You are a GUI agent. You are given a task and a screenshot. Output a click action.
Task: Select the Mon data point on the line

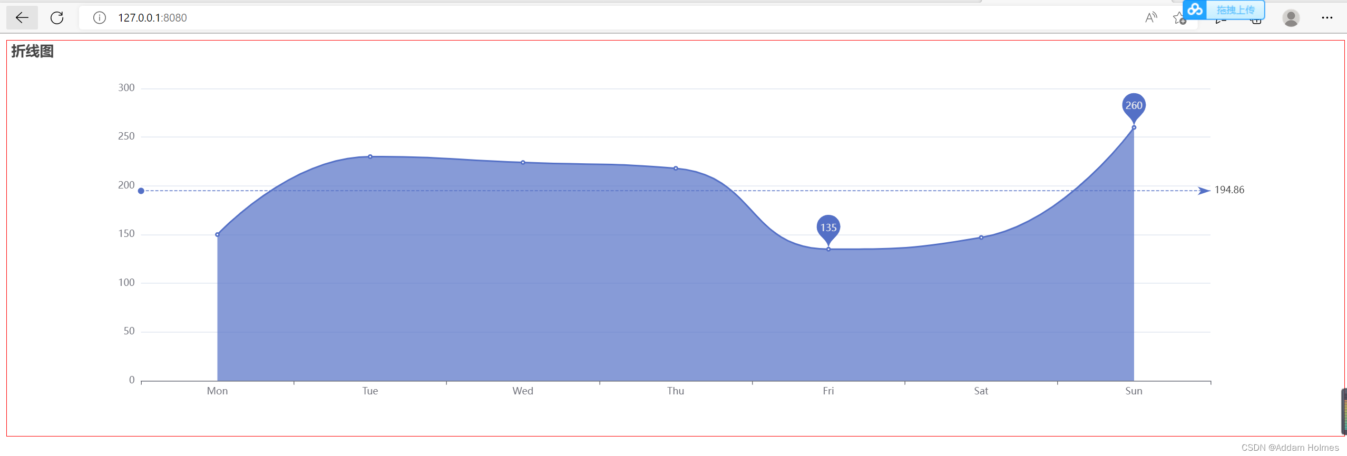pyautogui.click(x=217, y=234)
